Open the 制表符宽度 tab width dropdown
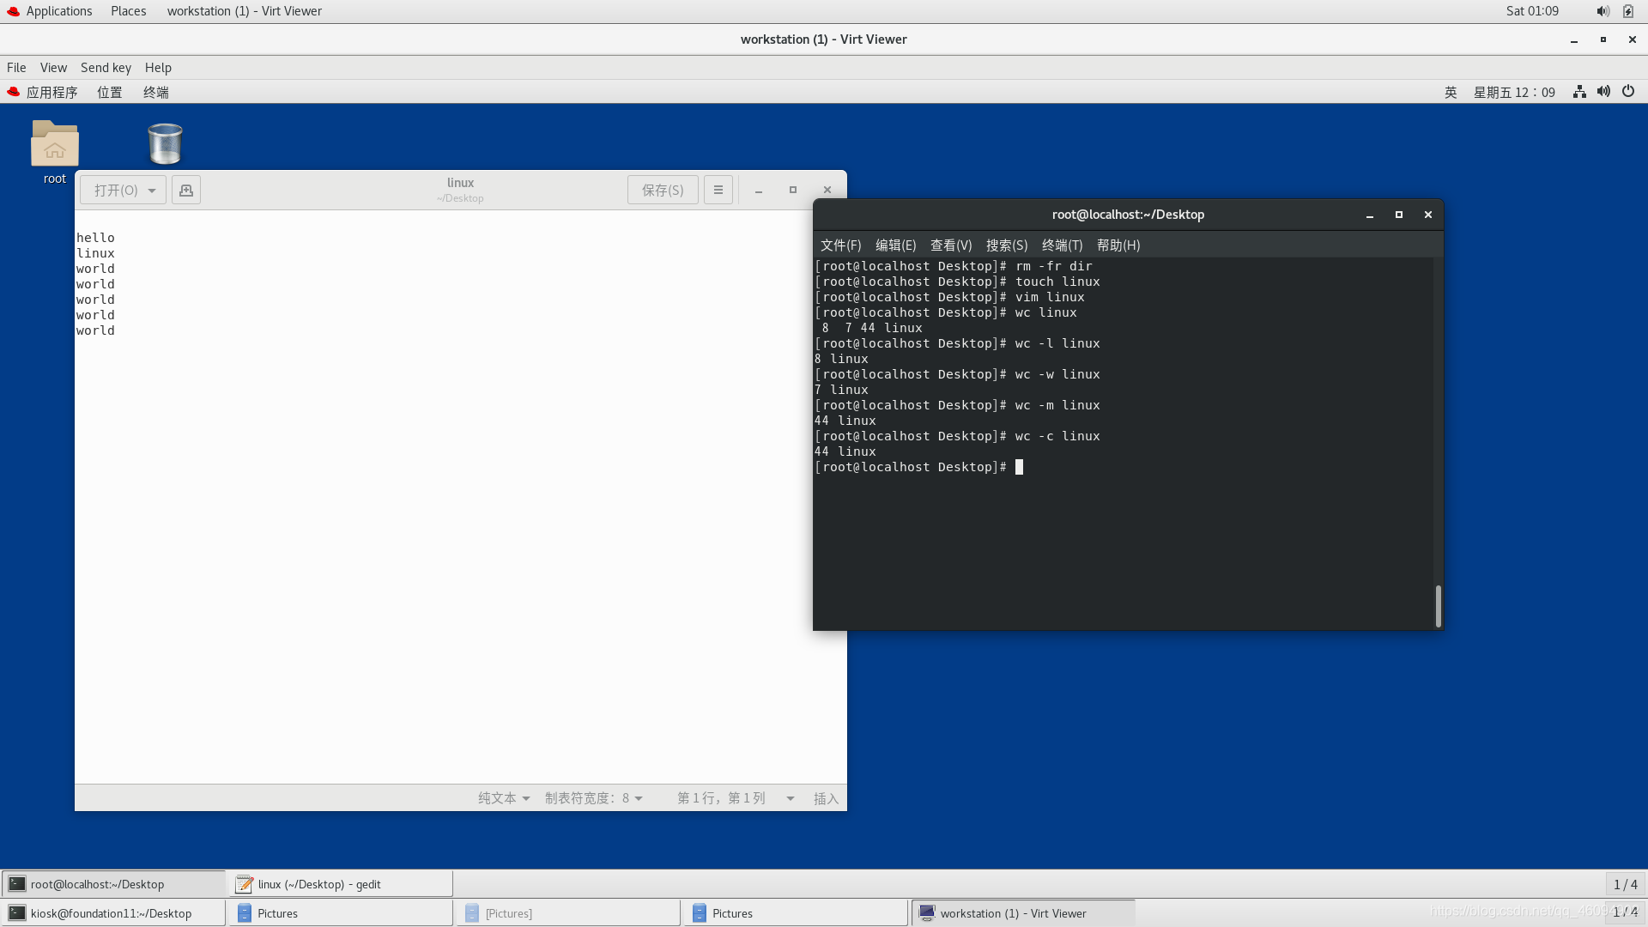 [594, 798]
